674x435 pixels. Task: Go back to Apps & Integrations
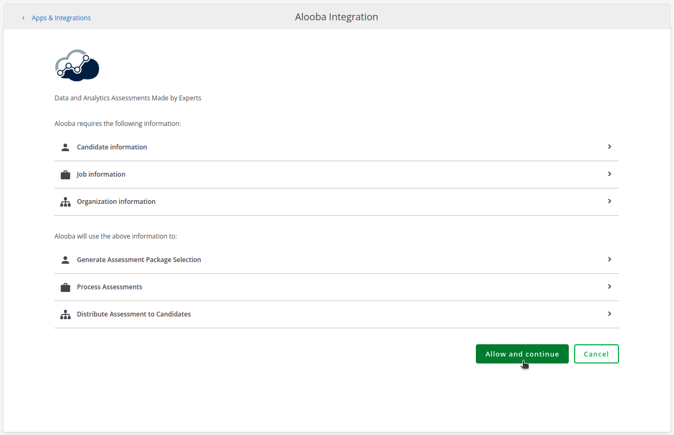(61, 18)
